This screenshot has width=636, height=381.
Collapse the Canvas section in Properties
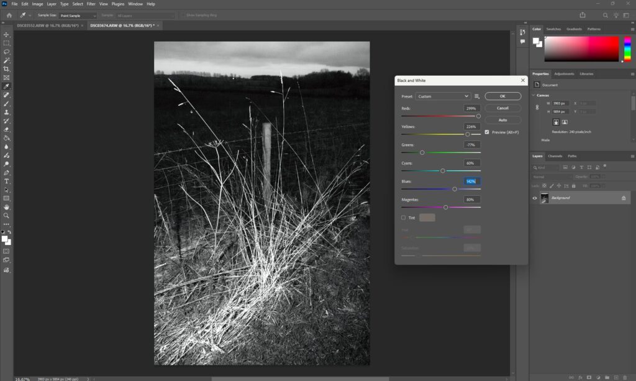tap(534, 95)
